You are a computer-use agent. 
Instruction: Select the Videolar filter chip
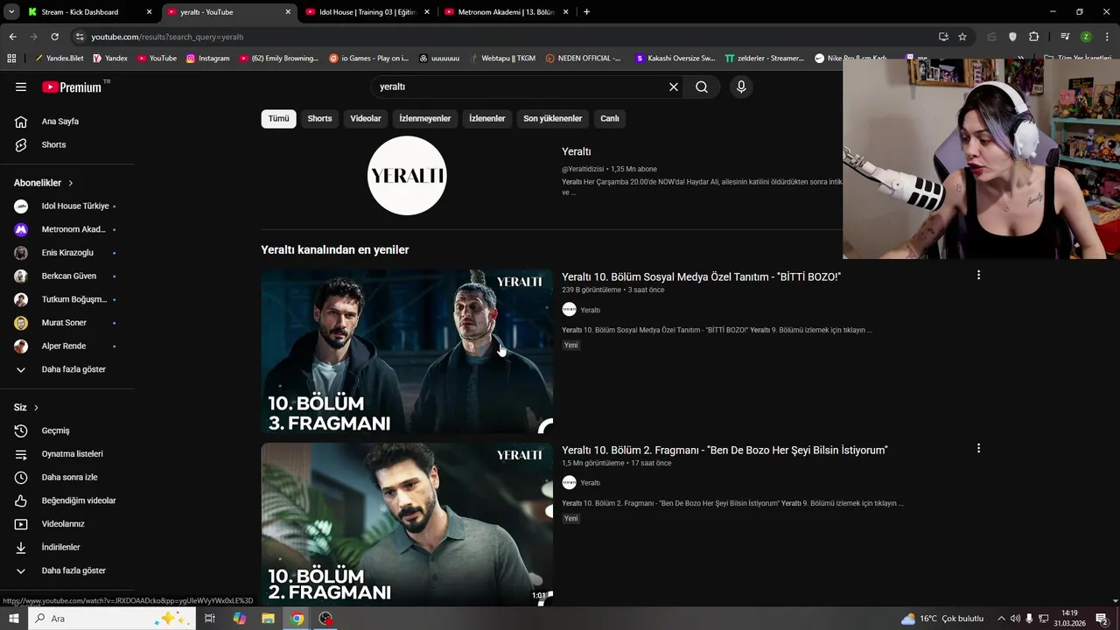pos(366,119)
